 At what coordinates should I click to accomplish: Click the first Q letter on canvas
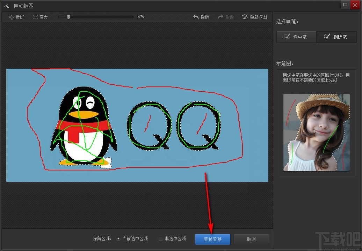tap(149, 125)
